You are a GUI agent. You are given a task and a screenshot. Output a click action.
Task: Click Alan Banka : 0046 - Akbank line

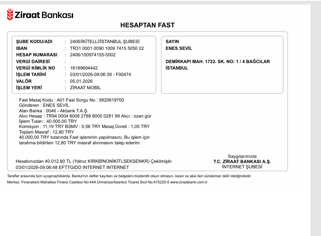[x=54, y=111]
